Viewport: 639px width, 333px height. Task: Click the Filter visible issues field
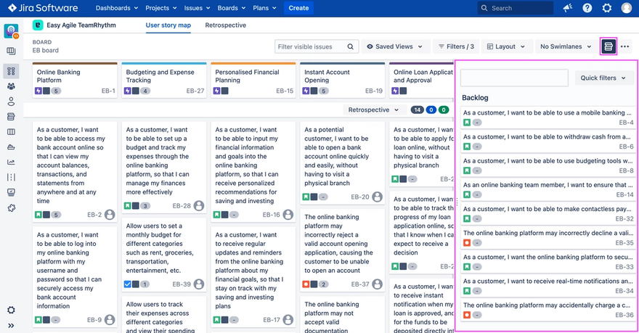click(317, 46)
